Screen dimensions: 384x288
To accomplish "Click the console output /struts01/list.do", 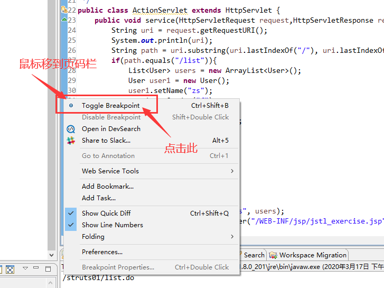I will pos(98,278).
